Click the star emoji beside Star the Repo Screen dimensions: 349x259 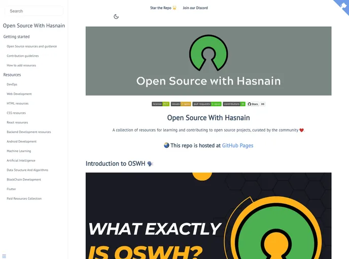coord(174,8)
